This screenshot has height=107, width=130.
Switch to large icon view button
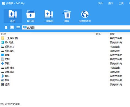(12, 27)
